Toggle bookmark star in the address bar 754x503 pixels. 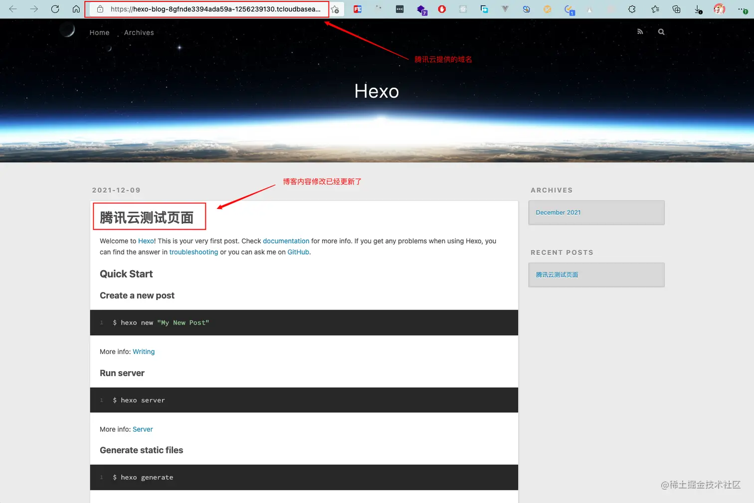(336, 8)
